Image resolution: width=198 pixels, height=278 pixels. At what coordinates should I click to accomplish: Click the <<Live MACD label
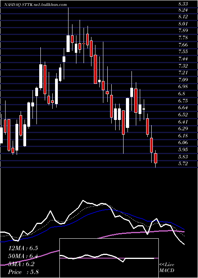(167, 268)
